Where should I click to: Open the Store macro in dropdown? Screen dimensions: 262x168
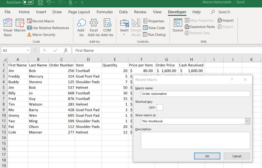tap(247, 121)
